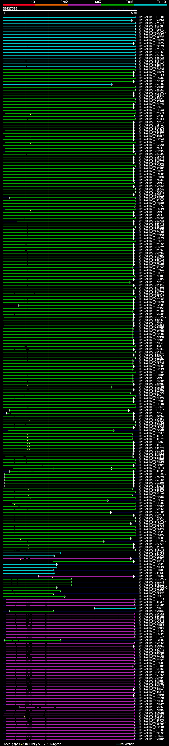Select label UniRef100_B4FJJ0
Image resolution: width=169 pixels, height=746 pixels.
click(x=152, y=67)
